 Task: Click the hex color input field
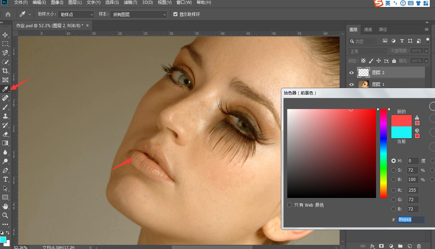(x=411, y=220)
